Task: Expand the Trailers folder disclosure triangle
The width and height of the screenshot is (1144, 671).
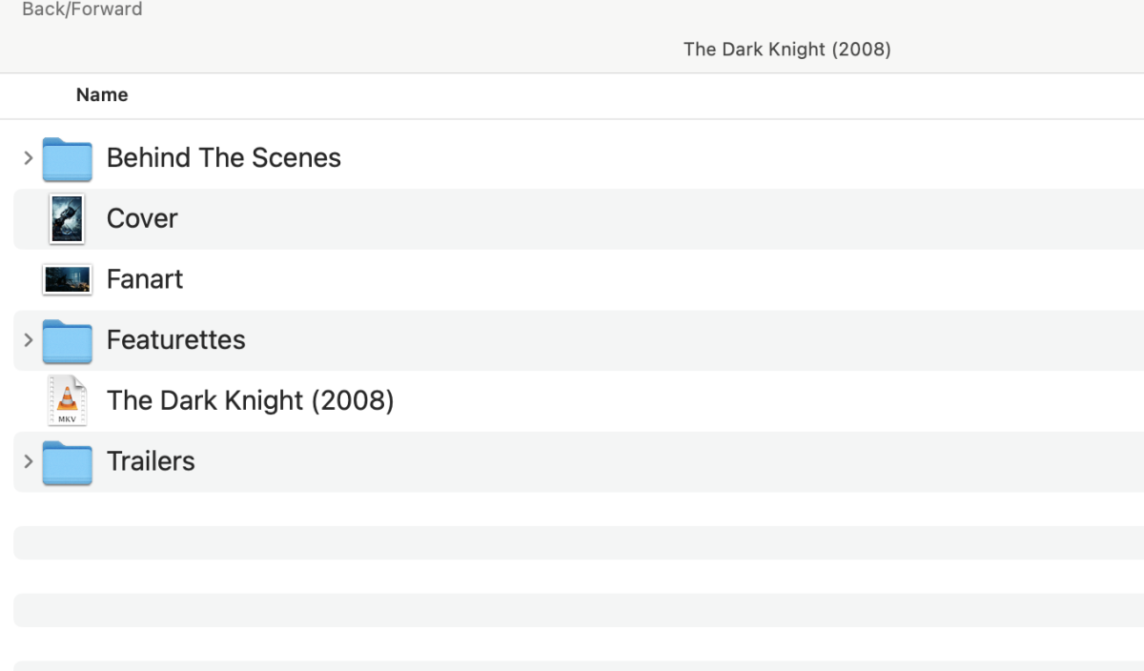Action: (x=27, y=461)
